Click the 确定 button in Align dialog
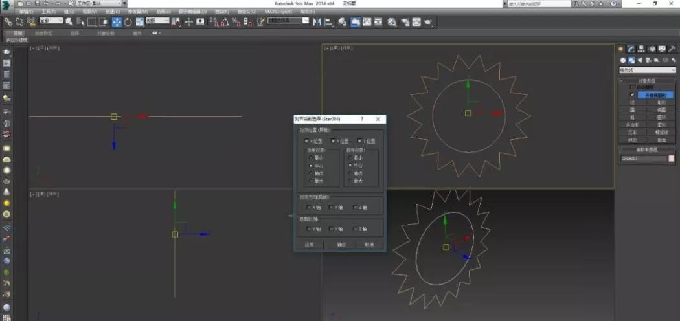Screen dimensions: 680x321 (x=341, y=245)
